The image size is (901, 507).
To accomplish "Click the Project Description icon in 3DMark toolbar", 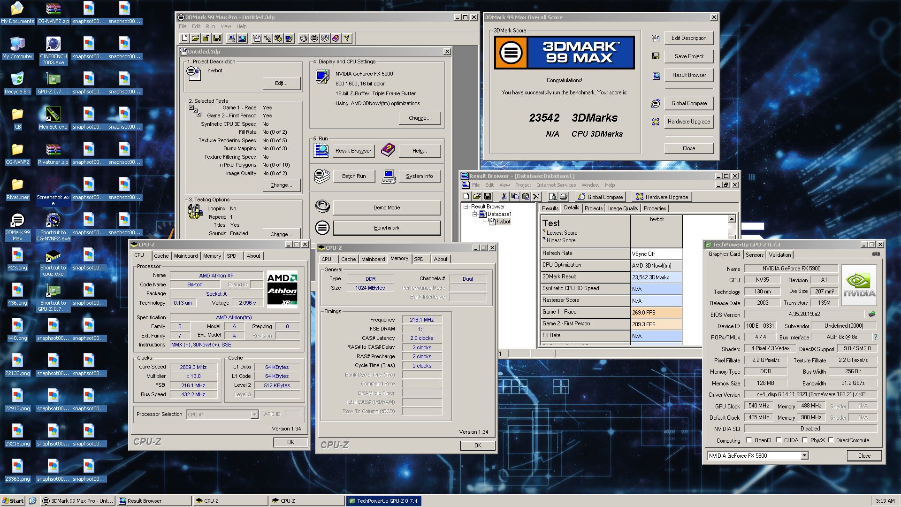I will point(256,38).
